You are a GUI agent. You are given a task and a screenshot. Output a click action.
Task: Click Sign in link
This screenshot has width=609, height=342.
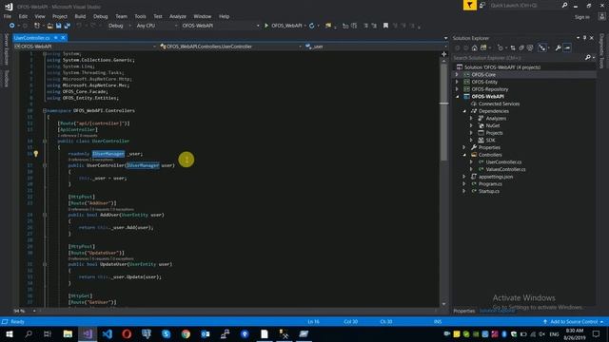pos(581,17)
